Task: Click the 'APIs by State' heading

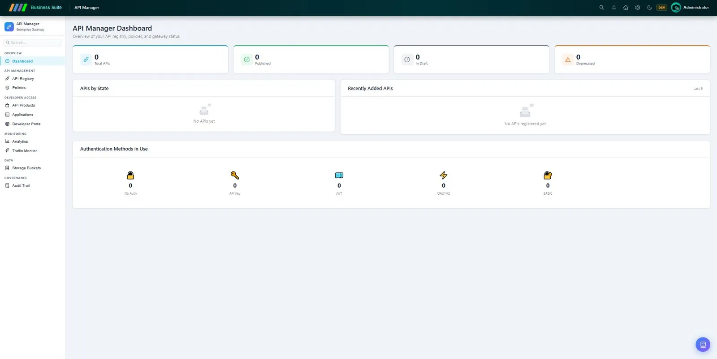Action: 94,89
